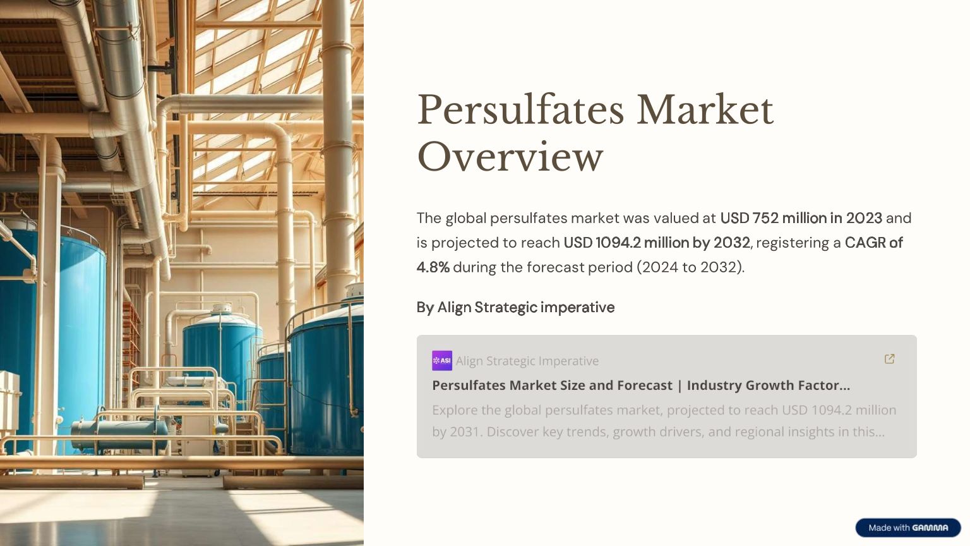
Task: Click the purple ASI logo icon
Action: point(441,361)
